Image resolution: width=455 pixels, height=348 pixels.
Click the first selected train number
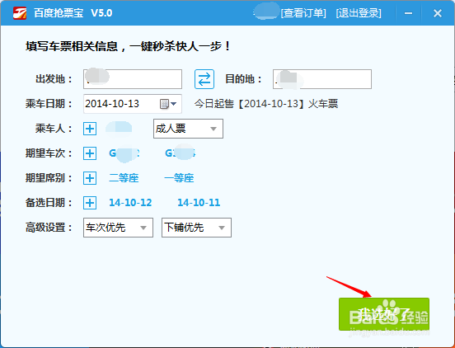(x=124, y=153)
